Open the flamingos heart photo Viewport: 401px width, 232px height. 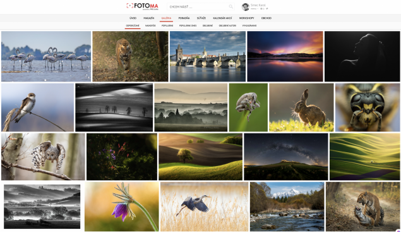(x=46, y=56)
